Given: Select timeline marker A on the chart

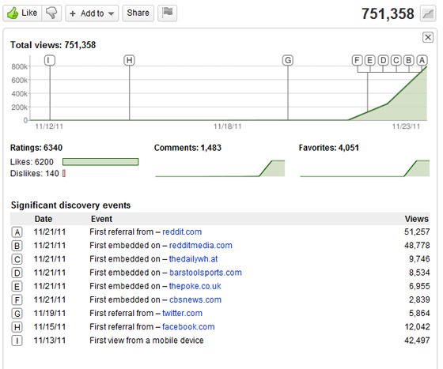Looking at the screenshot, I should [x=422, y=60].
